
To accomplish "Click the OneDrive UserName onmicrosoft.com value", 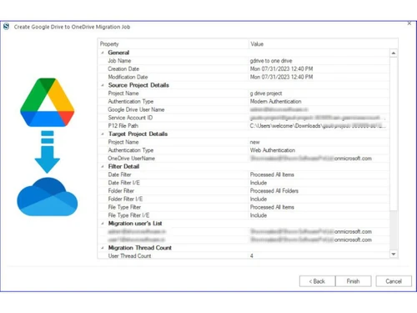I will pyautogui.click(x=311, y=159).
